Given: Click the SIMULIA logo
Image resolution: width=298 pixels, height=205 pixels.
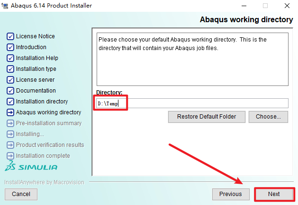Looking at the screenshot, I should [31, 166].
